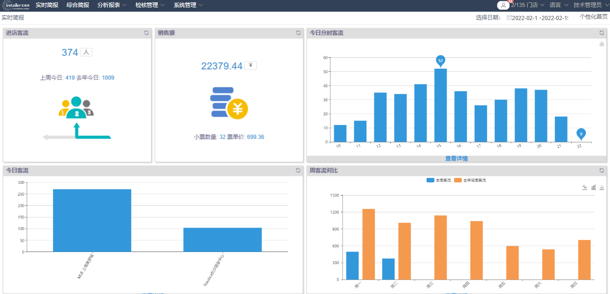Toggle 去年同周客流 legend series
The width and height of the screenshot is (610, 294).
470,180
